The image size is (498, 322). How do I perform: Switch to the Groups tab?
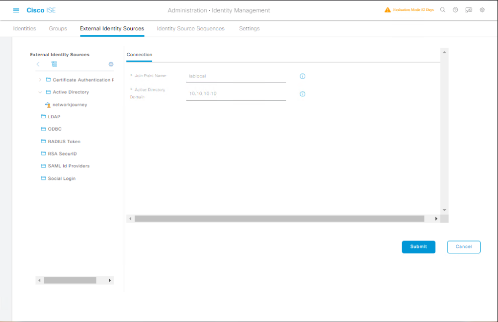click(58, 29)
